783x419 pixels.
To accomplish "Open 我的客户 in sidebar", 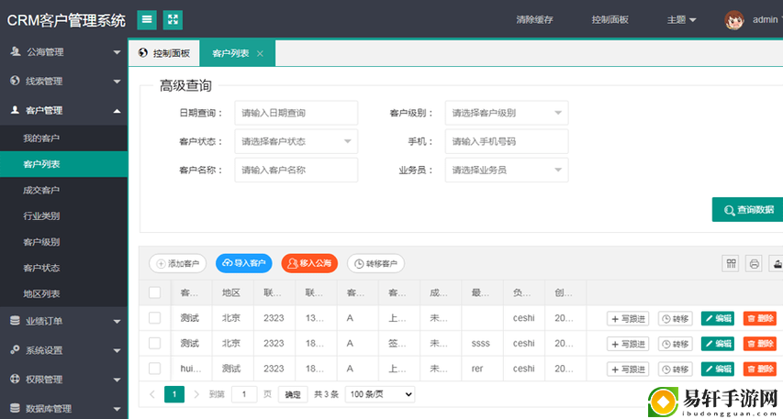I will pos(63,138).
